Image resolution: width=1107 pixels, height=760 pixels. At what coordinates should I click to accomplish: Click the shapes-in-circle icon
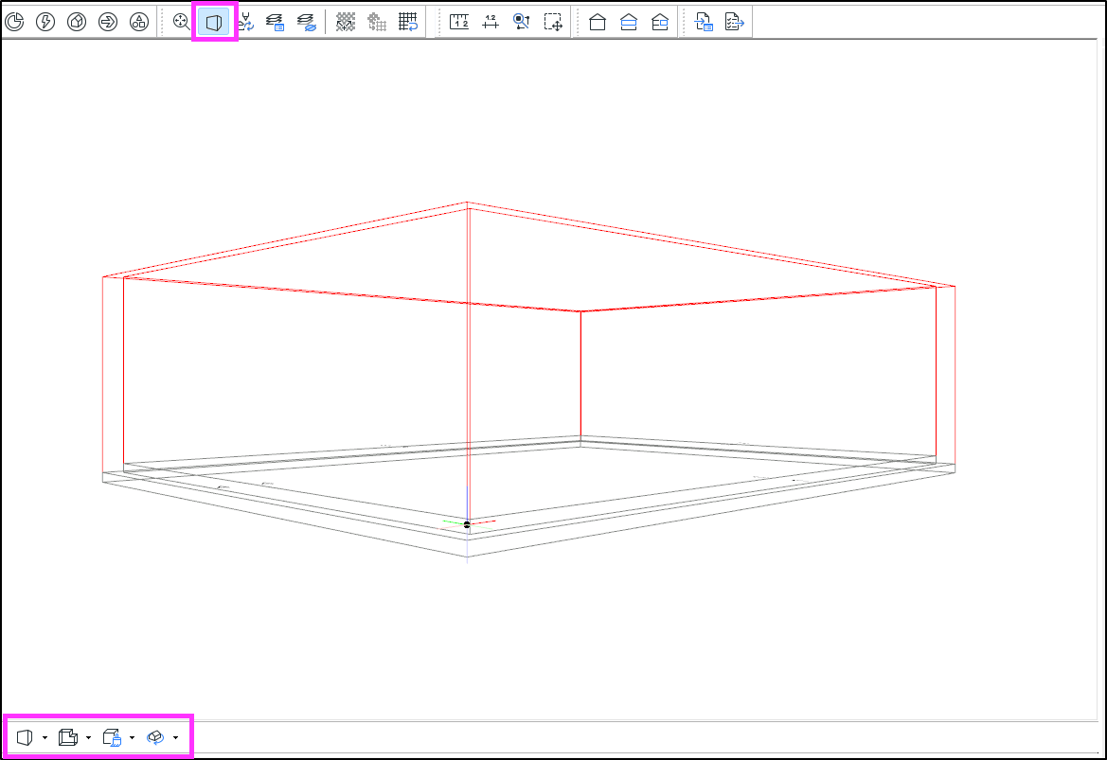click(x=139, y=22)
